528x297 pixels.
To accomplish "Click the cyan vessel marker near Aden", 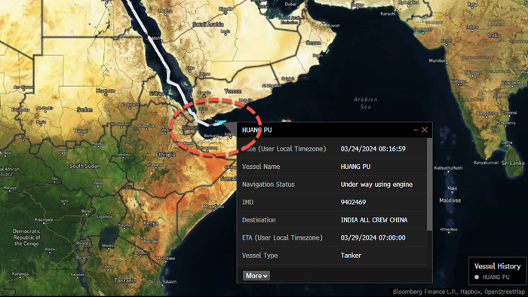I will 219,123.
